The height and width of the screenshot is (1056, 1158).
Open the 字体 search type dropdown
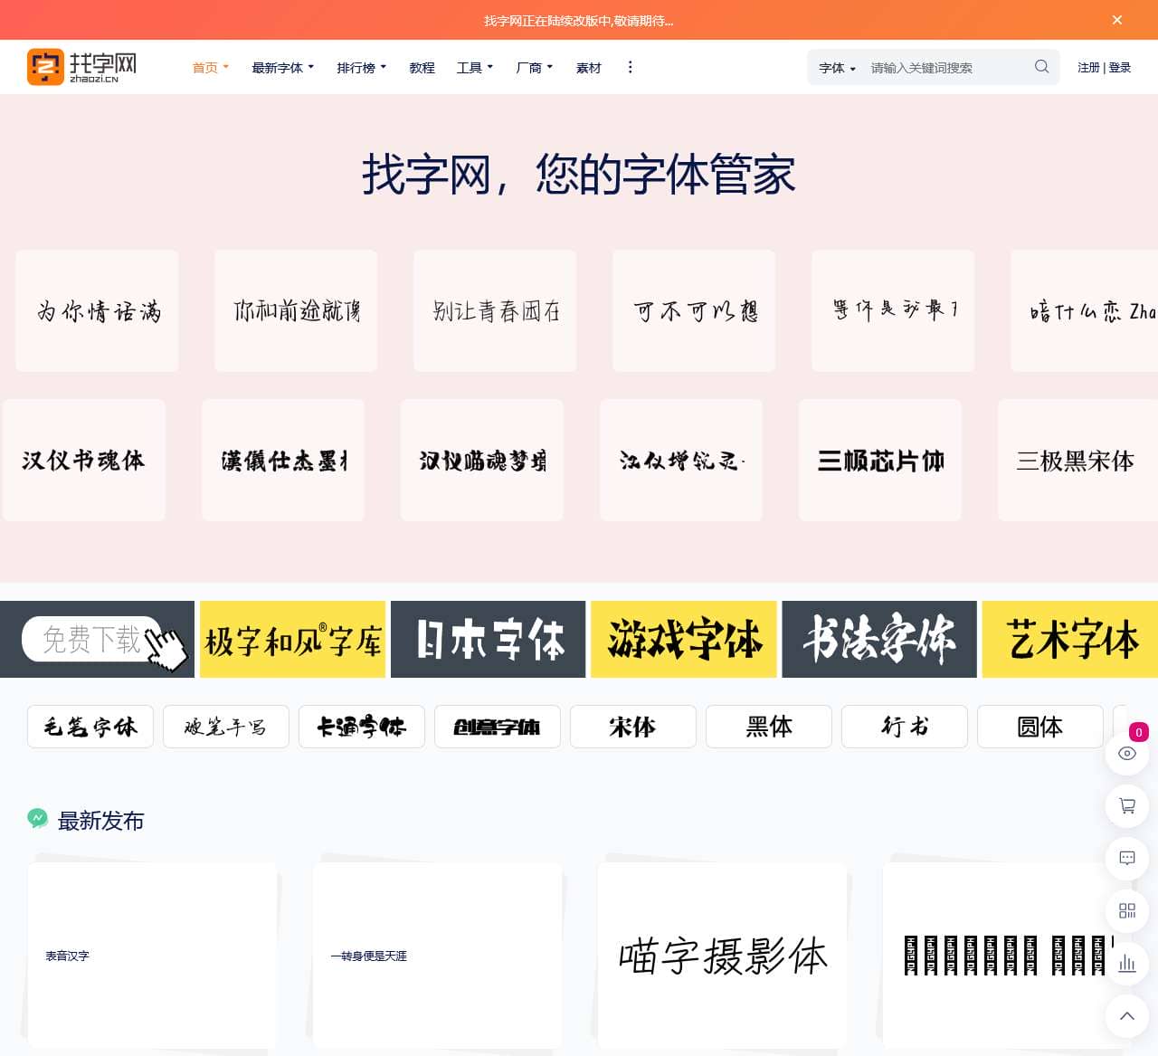pyautogui.click(x=837, y=68)
